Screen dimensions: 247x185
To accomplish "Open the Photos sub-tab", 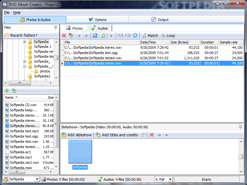I will 74,28.
